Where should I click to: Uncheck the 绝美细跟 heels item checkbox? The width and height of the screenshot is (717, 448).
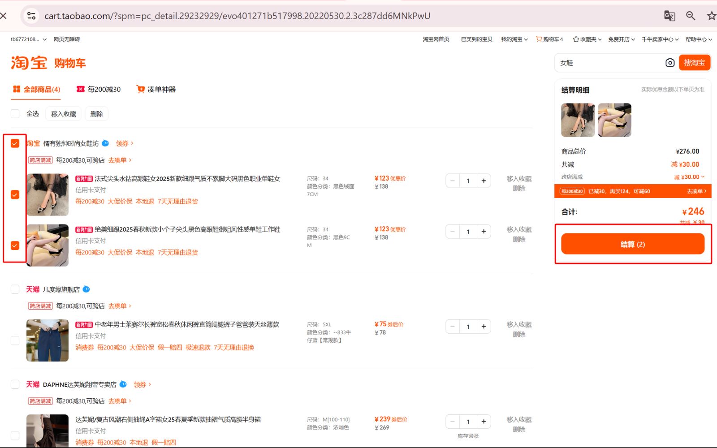(x=15, y=246)
